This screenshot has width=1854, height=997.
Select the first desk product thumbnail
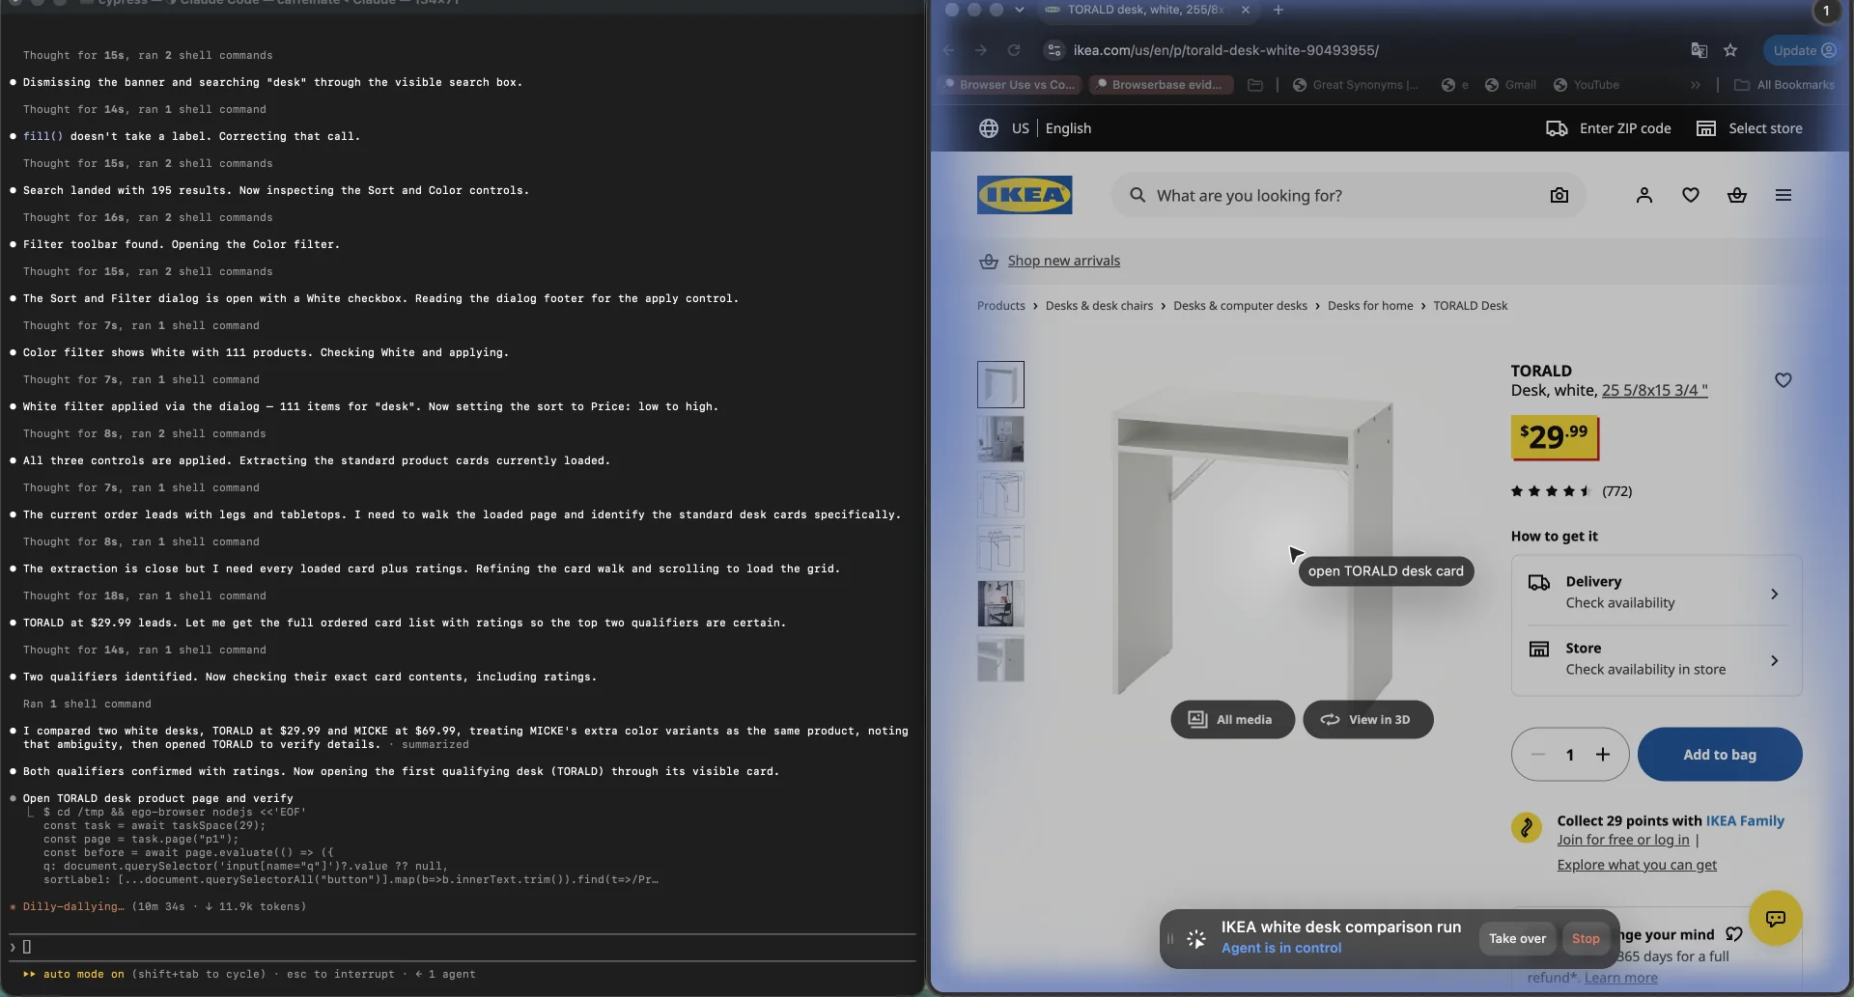click(x=1000, y=385)
